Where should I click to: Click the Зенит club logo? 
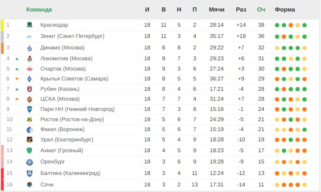[x=29, y=36]
